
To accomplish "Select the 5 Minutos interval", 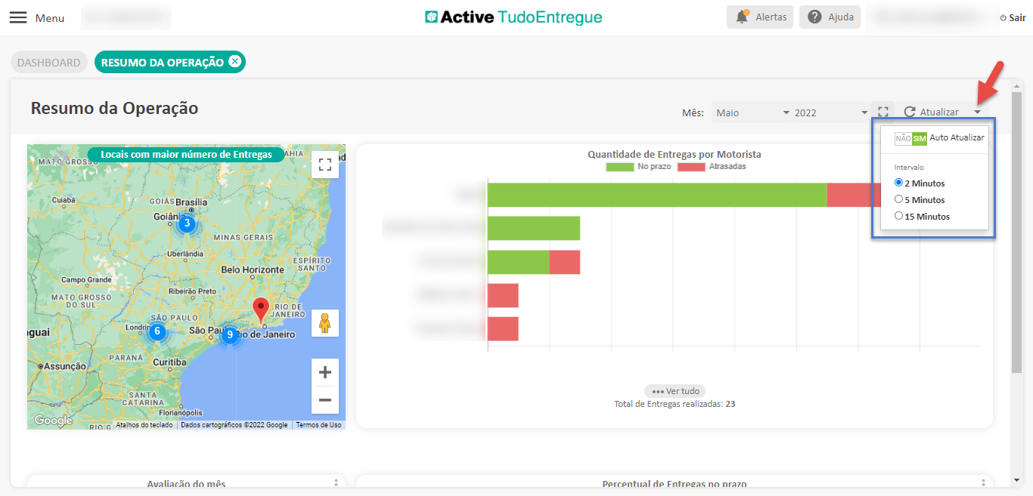I will click(x=898, y=199).
